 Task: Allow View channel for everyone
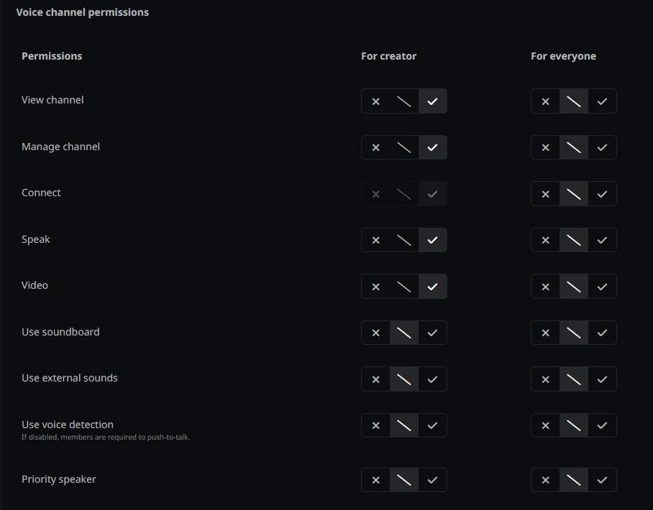pos(602,101)
